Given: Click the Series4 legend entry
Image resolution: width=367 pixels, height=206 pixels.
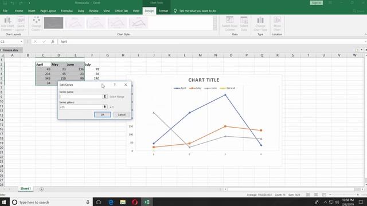Looking at the screenshot, I should point(228,88).
